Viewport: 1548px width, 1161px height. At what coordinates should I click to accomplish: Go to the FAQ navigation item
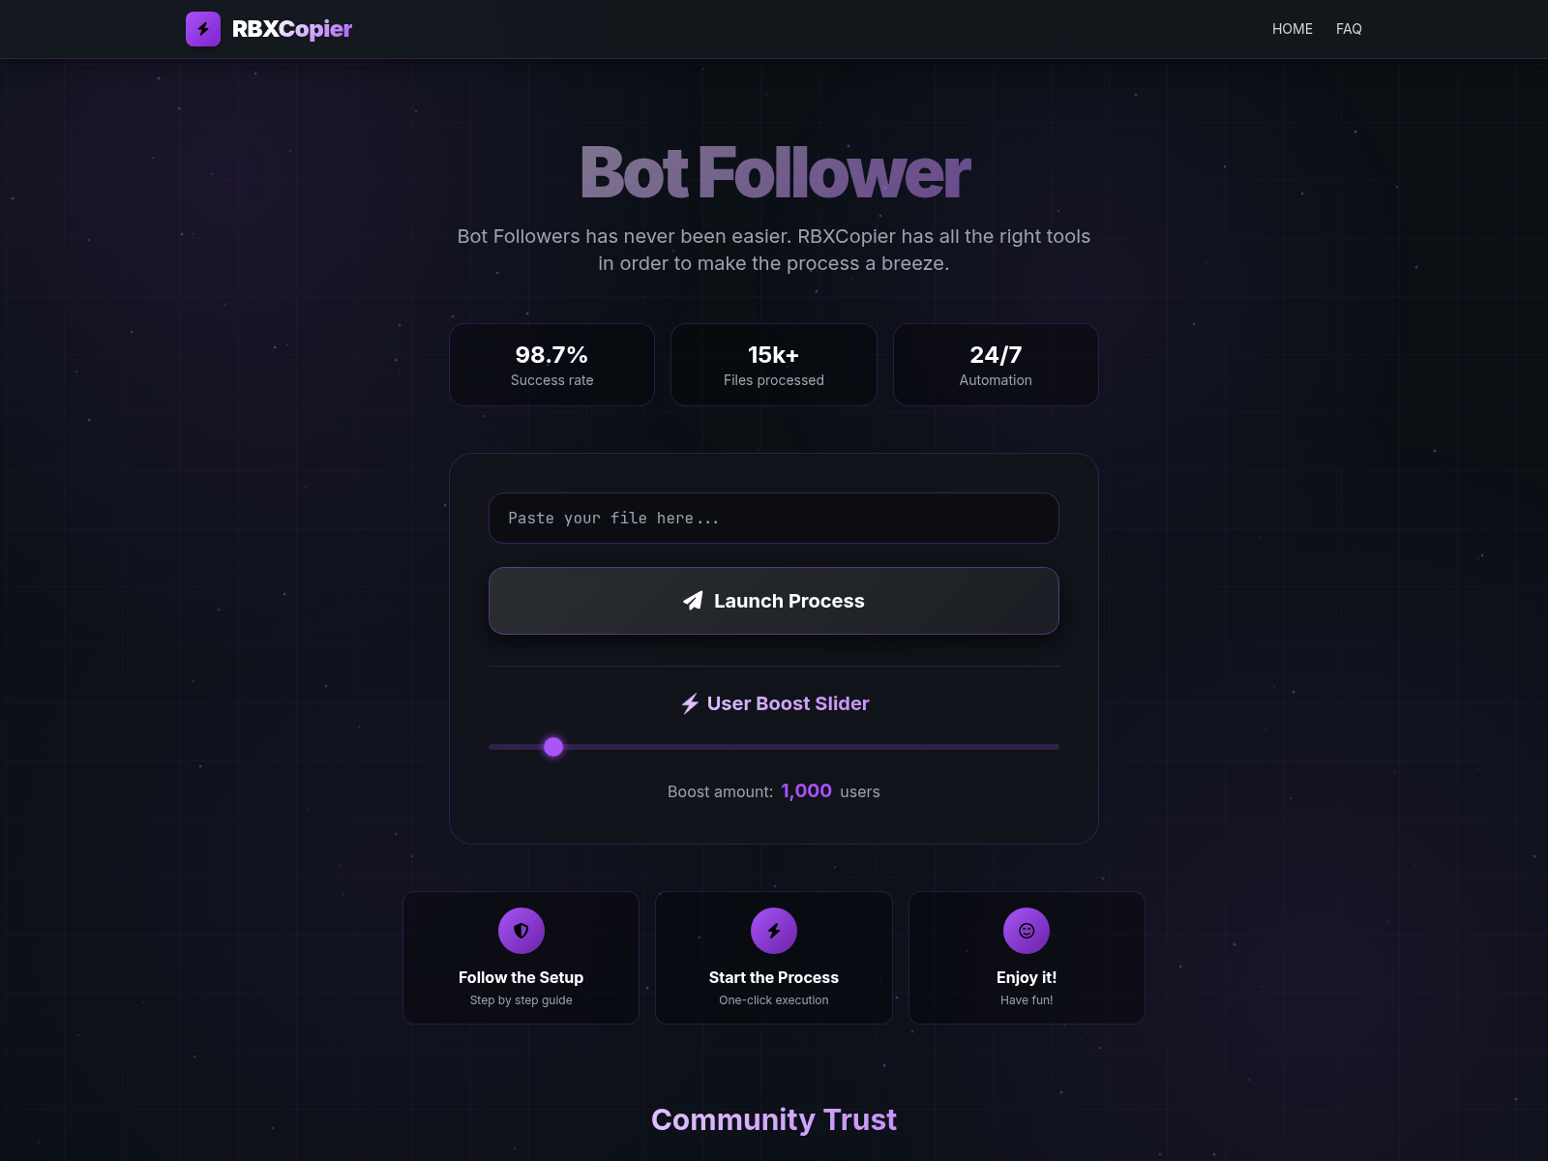(1349, 29)
